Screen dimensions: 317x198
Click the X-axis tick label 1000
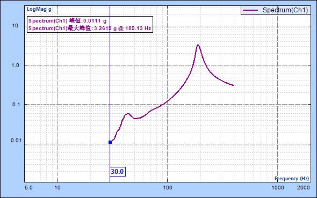pos(278,188)
